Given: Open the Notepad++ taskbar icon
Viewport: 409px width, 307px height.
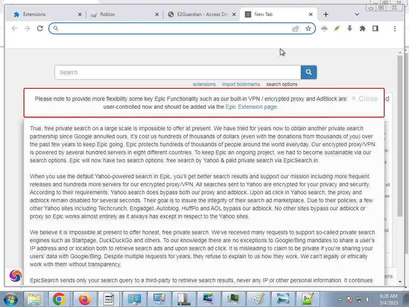Looking at the screenshot, I should coord(308,299).
